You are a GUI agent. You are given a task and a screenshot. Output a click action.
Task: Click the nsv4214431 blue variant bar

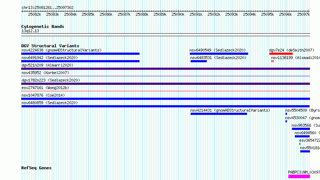pyautogui.click(x=219, y=114)
